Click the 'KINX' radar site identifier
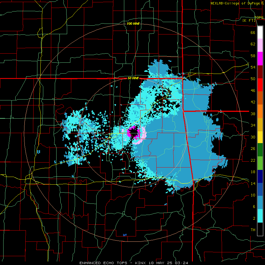 (140, 263)
